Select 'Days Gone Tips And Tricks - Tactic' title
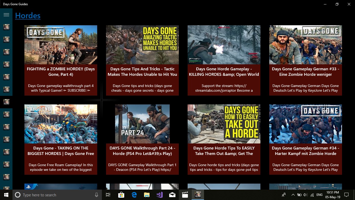This screenshot has height=200, width=355. (x=142, y=72)
